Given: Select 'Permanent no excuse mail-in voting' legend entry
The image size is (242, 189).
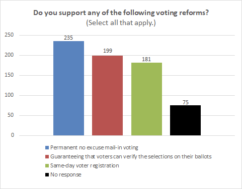Looking at the screenshot, I should pos(94,147).
